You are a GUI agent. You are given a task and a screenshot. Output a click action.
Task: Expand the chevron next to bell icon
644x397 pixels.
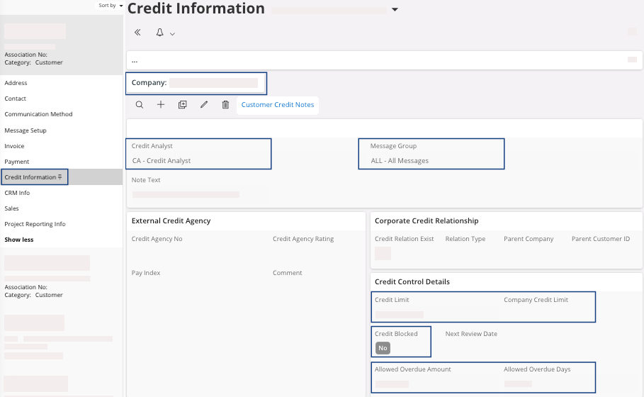[x=172, y=33]
